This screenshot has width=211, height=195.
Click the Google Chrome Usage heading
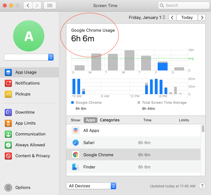tap(93, 30)
